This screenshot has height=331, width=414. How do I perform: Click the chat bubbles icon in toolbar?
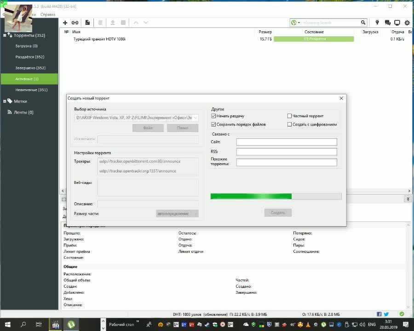[387, 23]
